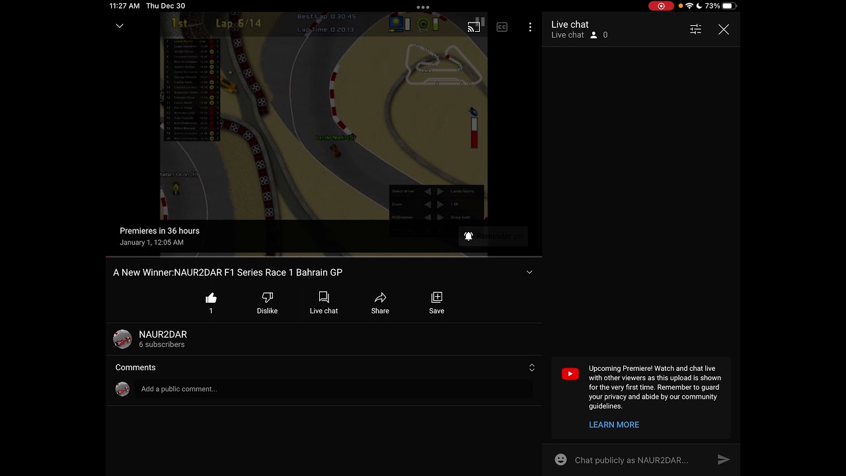Tap the comment field user avatar
This screenshot has height=476, width=846.
pyautogui.click(x=122, y=389)
